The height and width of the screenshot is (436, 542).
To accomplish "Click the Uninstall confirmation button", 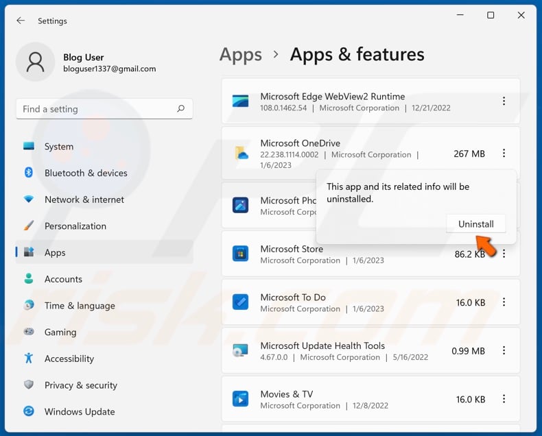I will point(475,224).
